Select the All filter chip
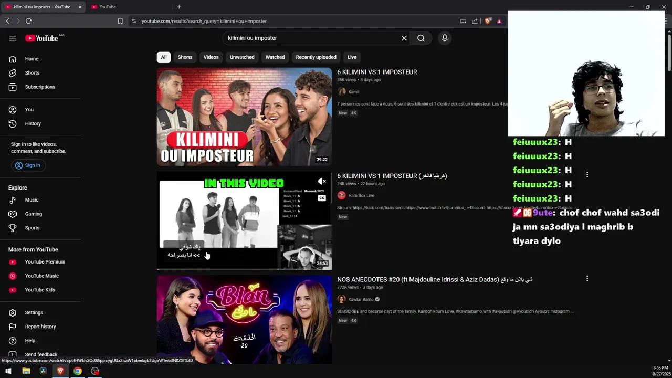This screenshot has height=378, width=672. click(x=164, y=57)
